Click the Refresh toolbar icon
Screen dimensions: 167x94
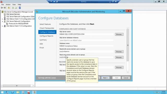pos(13,8)
